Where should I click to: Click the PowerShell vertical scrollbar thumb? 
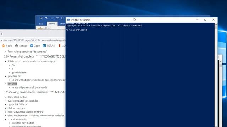[216, 27]
